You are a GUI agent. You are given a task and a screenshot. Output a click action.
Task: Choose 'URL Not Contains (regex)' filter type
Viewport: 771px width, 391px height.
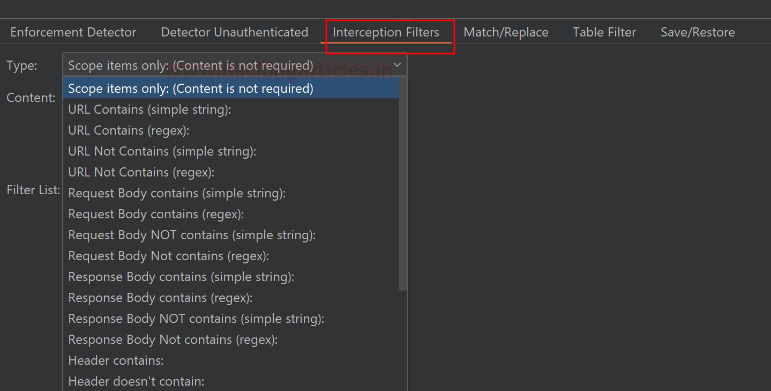point(141,172)
